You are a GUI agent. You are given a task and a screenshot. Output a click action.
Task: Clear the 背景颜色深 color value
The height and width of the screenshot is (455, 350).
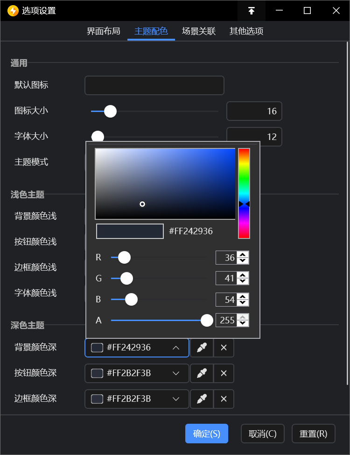tap(224, 348)
